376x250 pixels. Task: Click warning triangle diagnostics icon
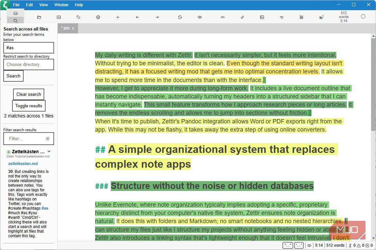pyautogui.click(x=359, y=245)
